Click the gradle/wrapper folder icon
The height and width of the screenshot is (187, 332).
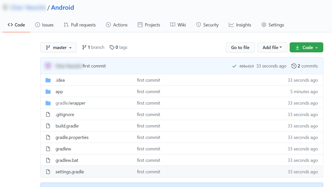(48, 103)
